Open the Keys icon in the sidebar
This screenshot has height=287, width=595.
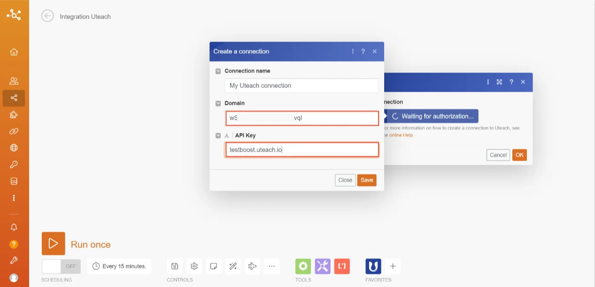[14, 164]
